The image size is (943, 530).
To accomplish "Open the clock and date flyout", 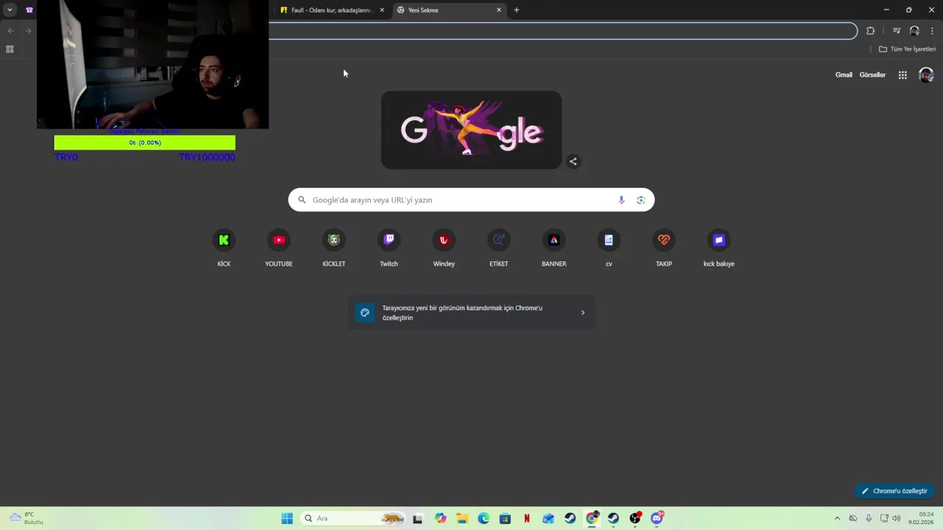I will point(921,518).
